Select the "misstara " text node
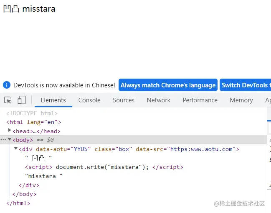271x213 pixels. pyautogui.click(x=44, y=176)
